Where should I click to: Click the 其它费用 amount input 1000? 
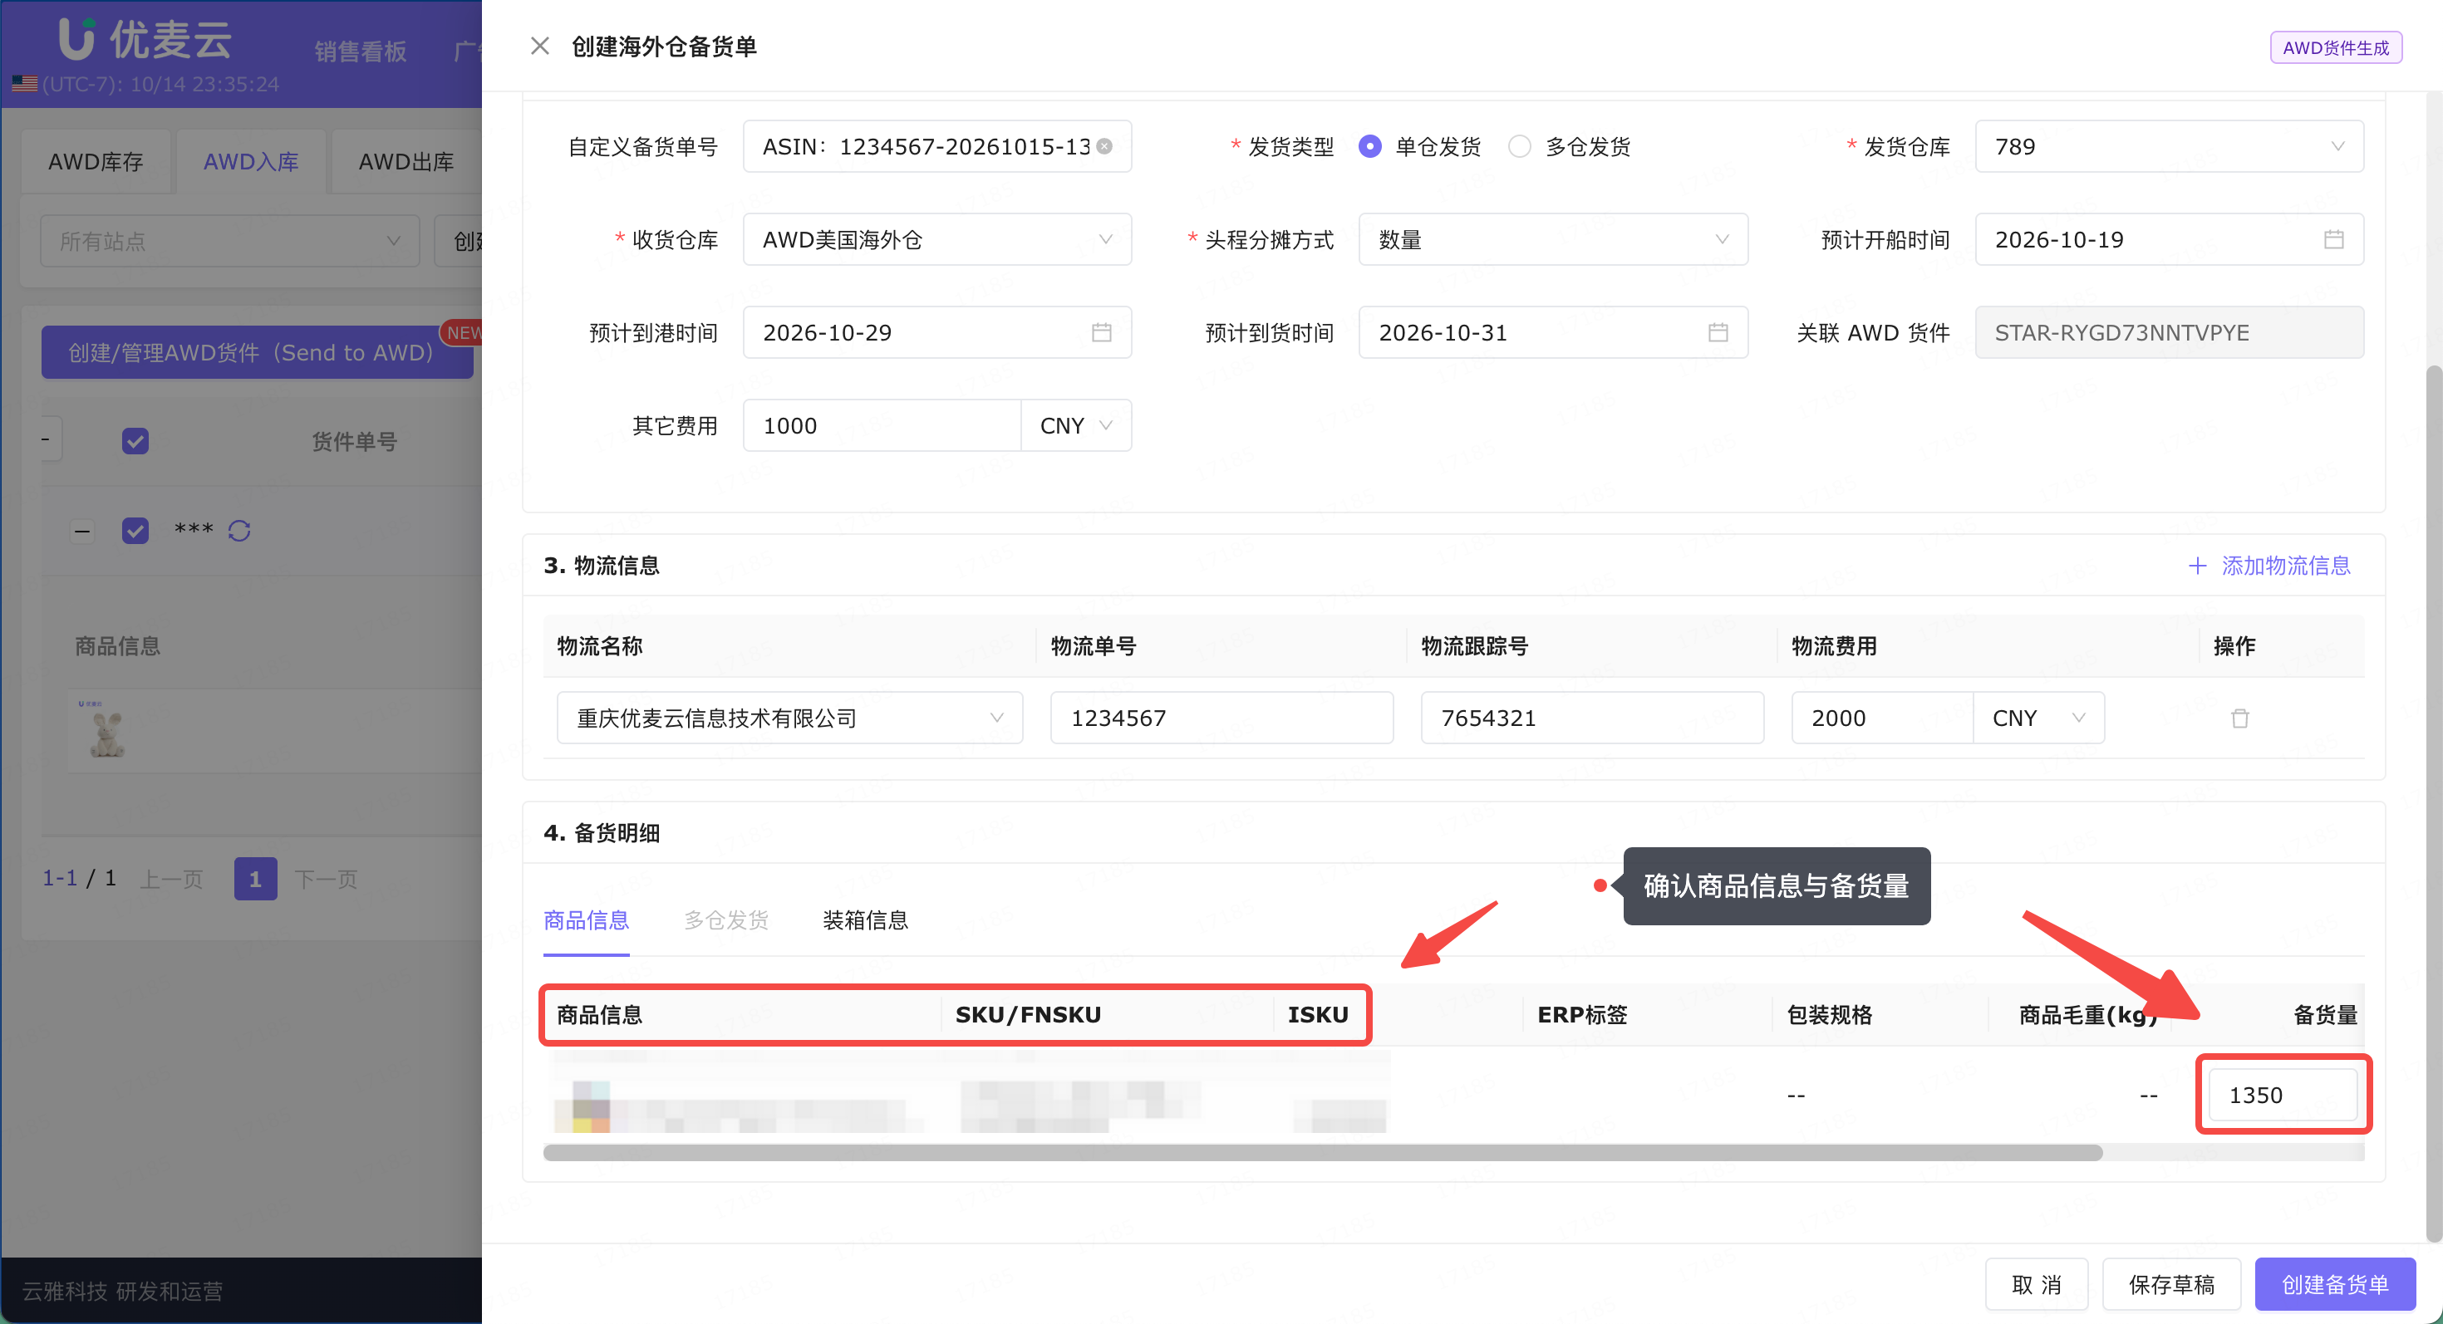point(881,425)
